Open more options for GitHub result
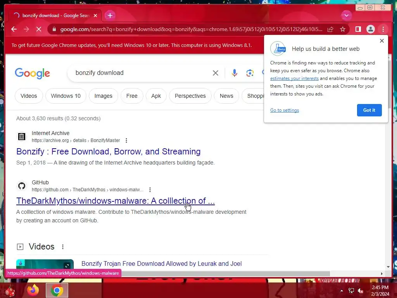This screenshot has height=298, width=397. pyautogui.click(x=150, y=189)
